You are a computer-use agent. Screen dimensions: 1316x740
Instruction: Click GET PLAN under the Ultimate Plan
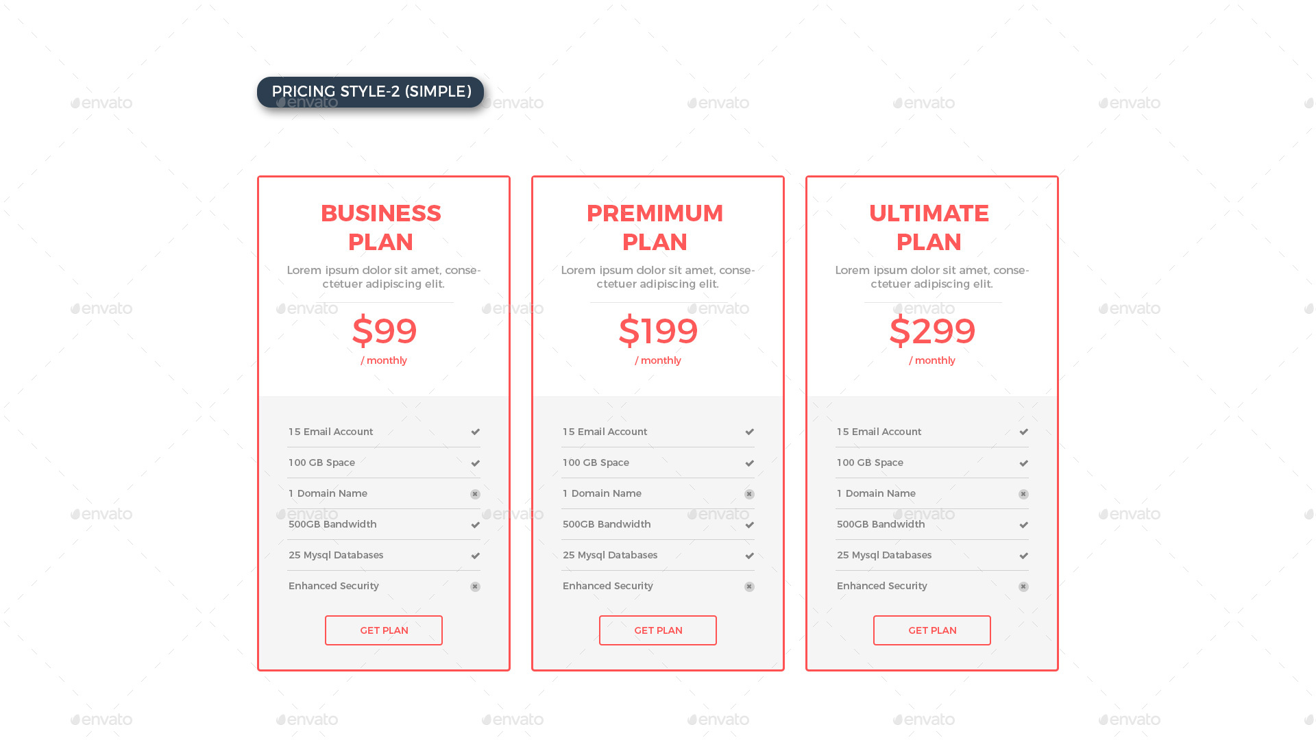pyautogui.click(x=931, y=630)
